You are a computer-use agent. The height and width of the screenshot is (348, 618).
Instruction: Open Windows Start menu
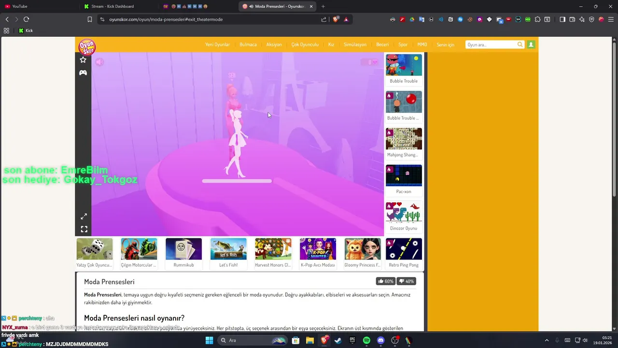209,340
